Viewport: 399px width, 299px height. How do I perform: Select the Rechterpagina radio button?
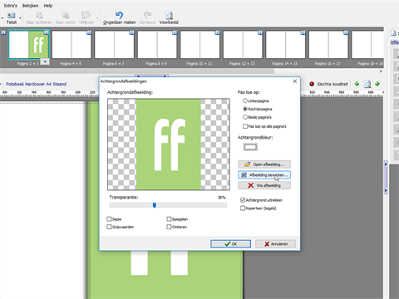click(x=245, y=109)
